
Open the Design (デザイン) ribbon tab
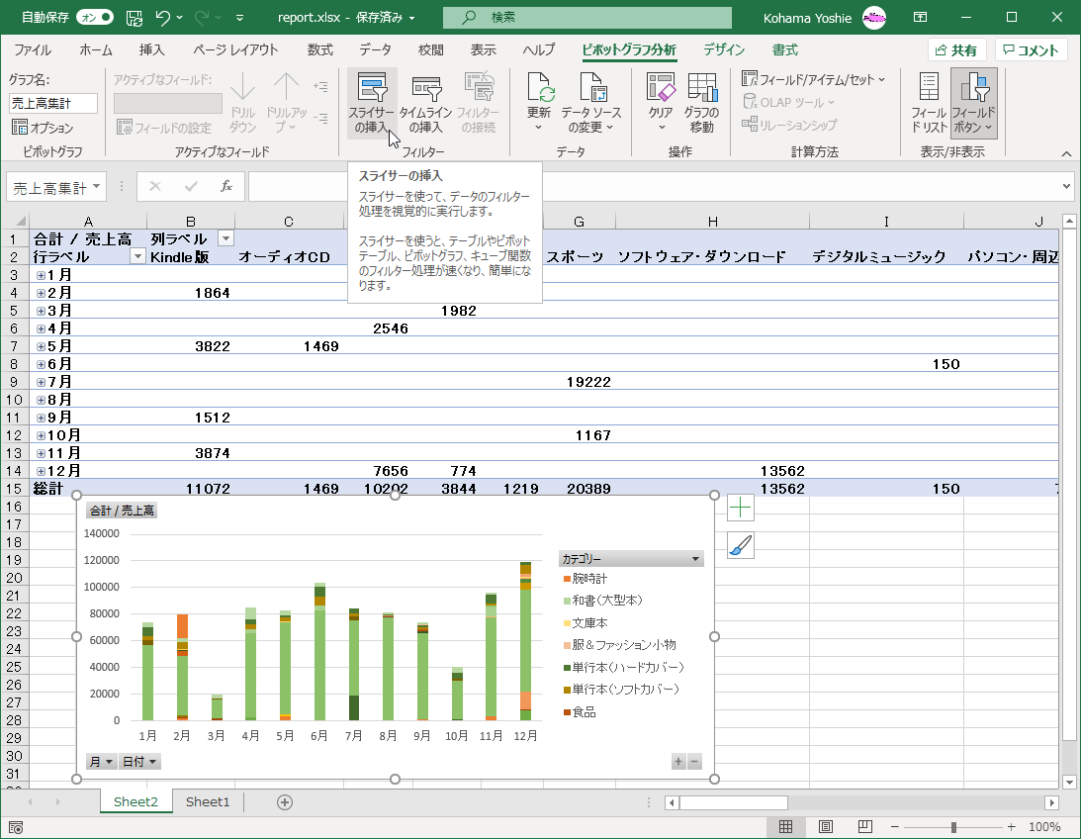(x=725, y=49)
